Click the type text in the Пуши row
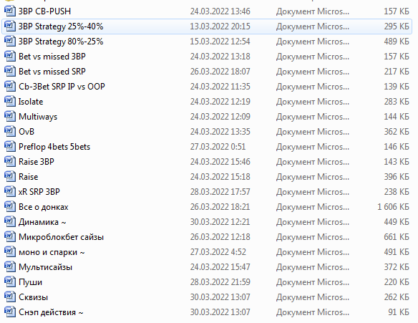Image resolution: width=418 pixels, height=323 pixels. [313, 282]
